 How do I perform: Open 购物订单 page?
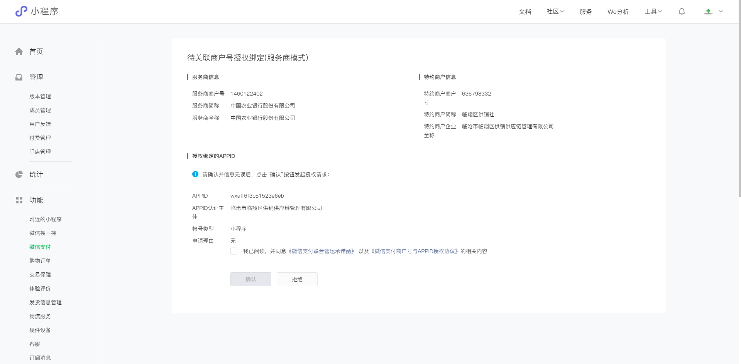[x=40, y=261]
